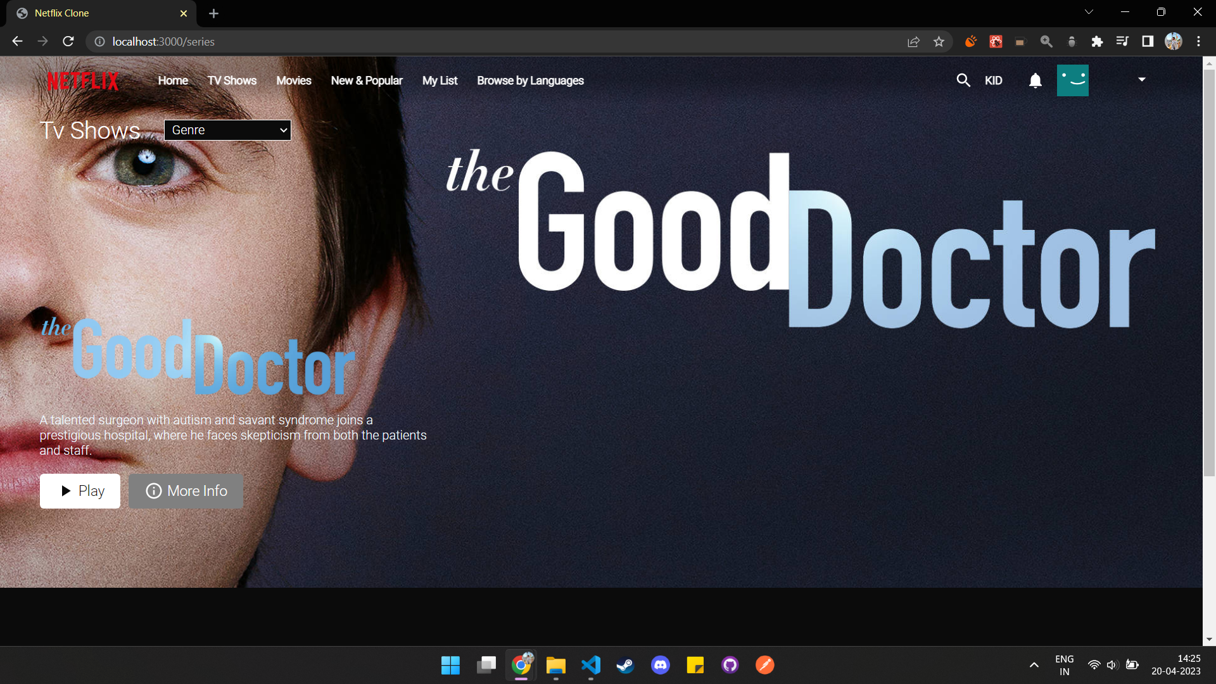Open the tab search chevron

click(1089, 12)
